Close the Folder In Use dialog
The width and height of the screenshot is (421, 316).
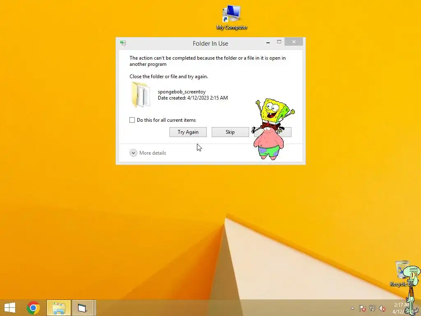(294, 42)
